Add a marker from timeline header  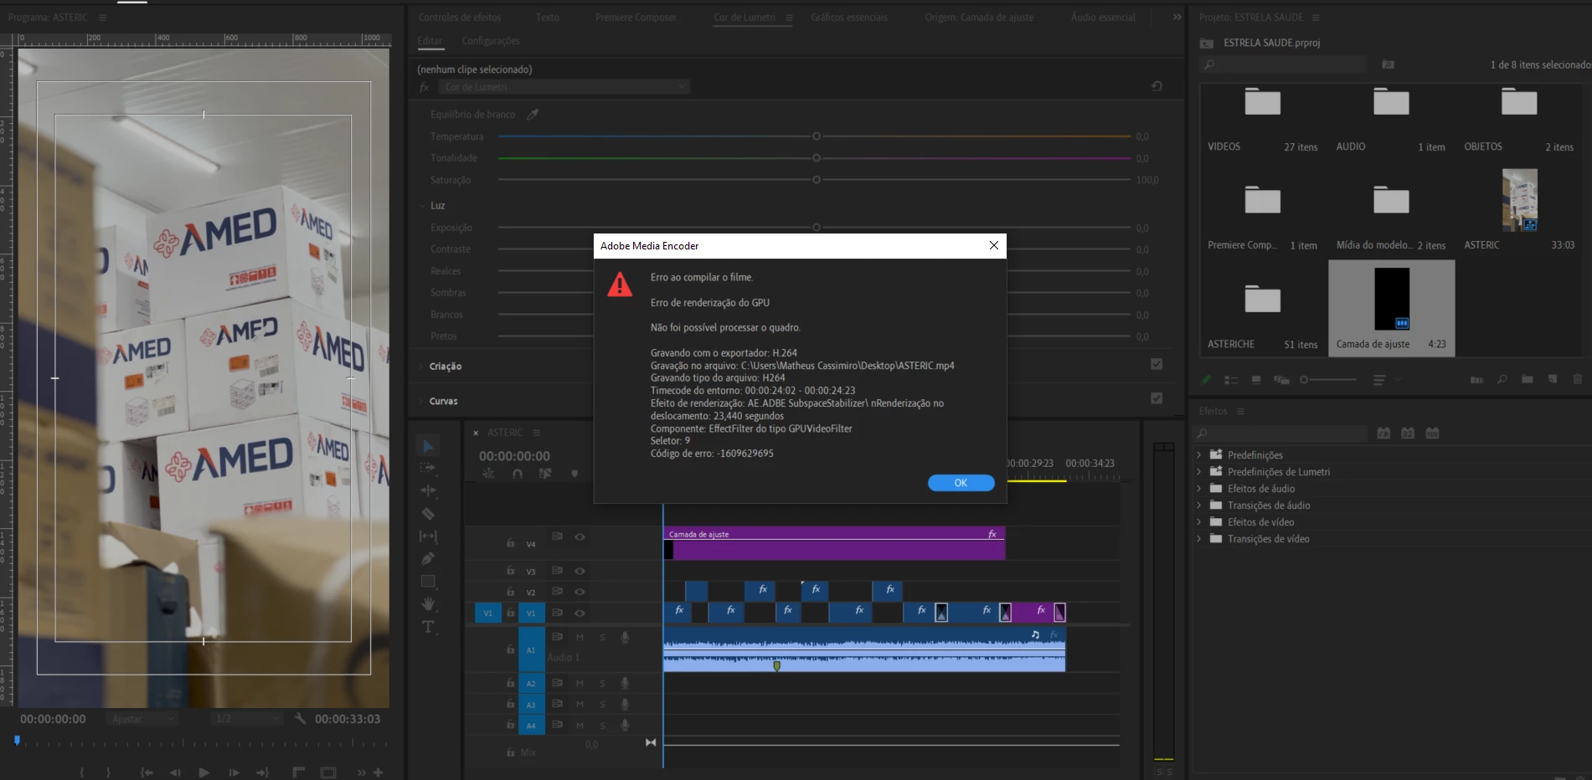[x=574, y=474]
